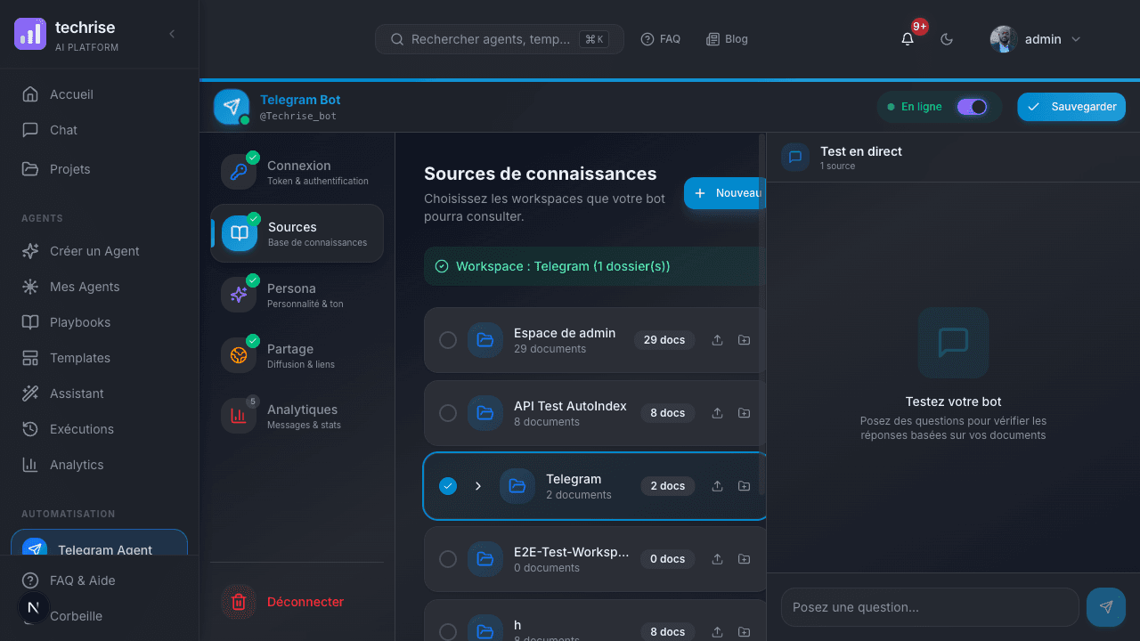Click the Assistant magic wand icon
1140x641 pixels.
(30, 394)
